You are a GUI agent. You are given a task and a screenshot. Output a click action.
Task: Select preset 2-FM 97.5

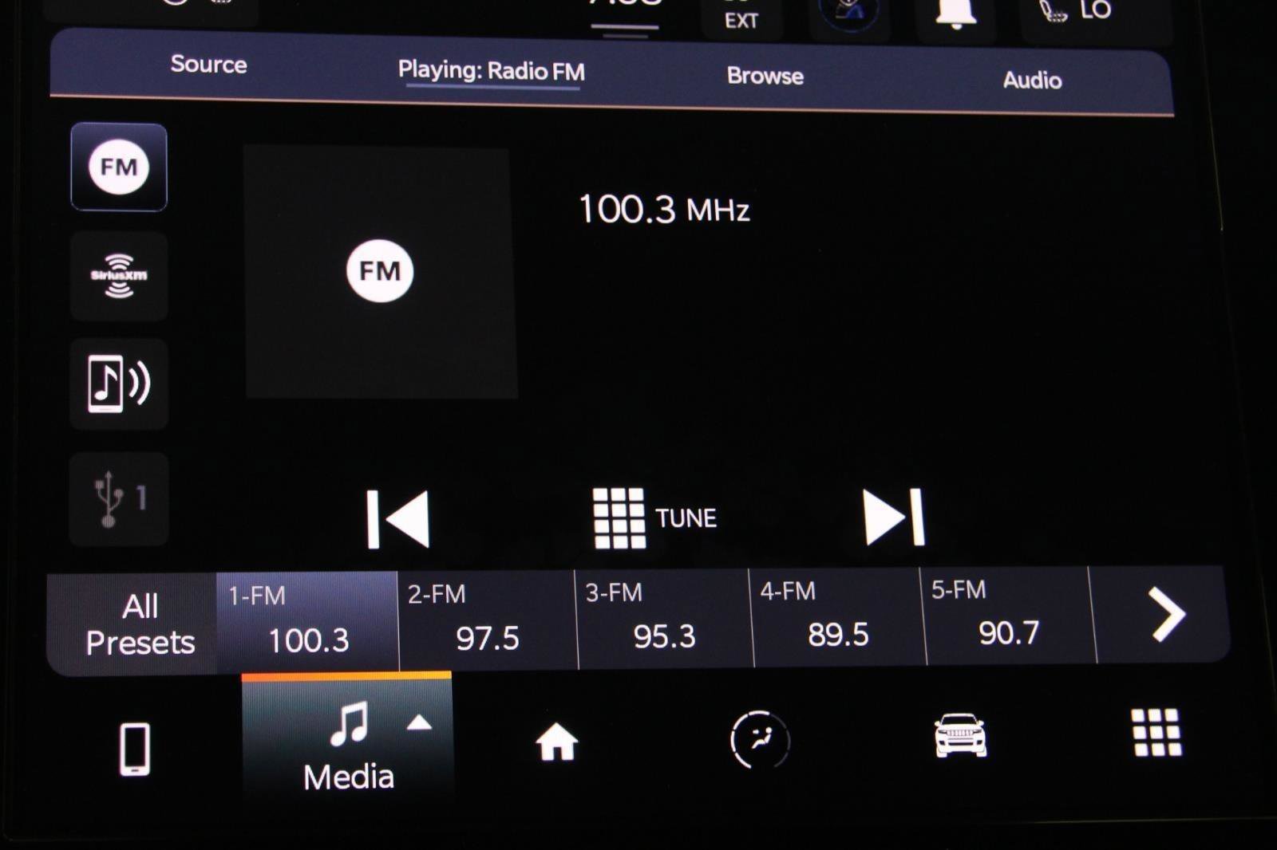486,620
